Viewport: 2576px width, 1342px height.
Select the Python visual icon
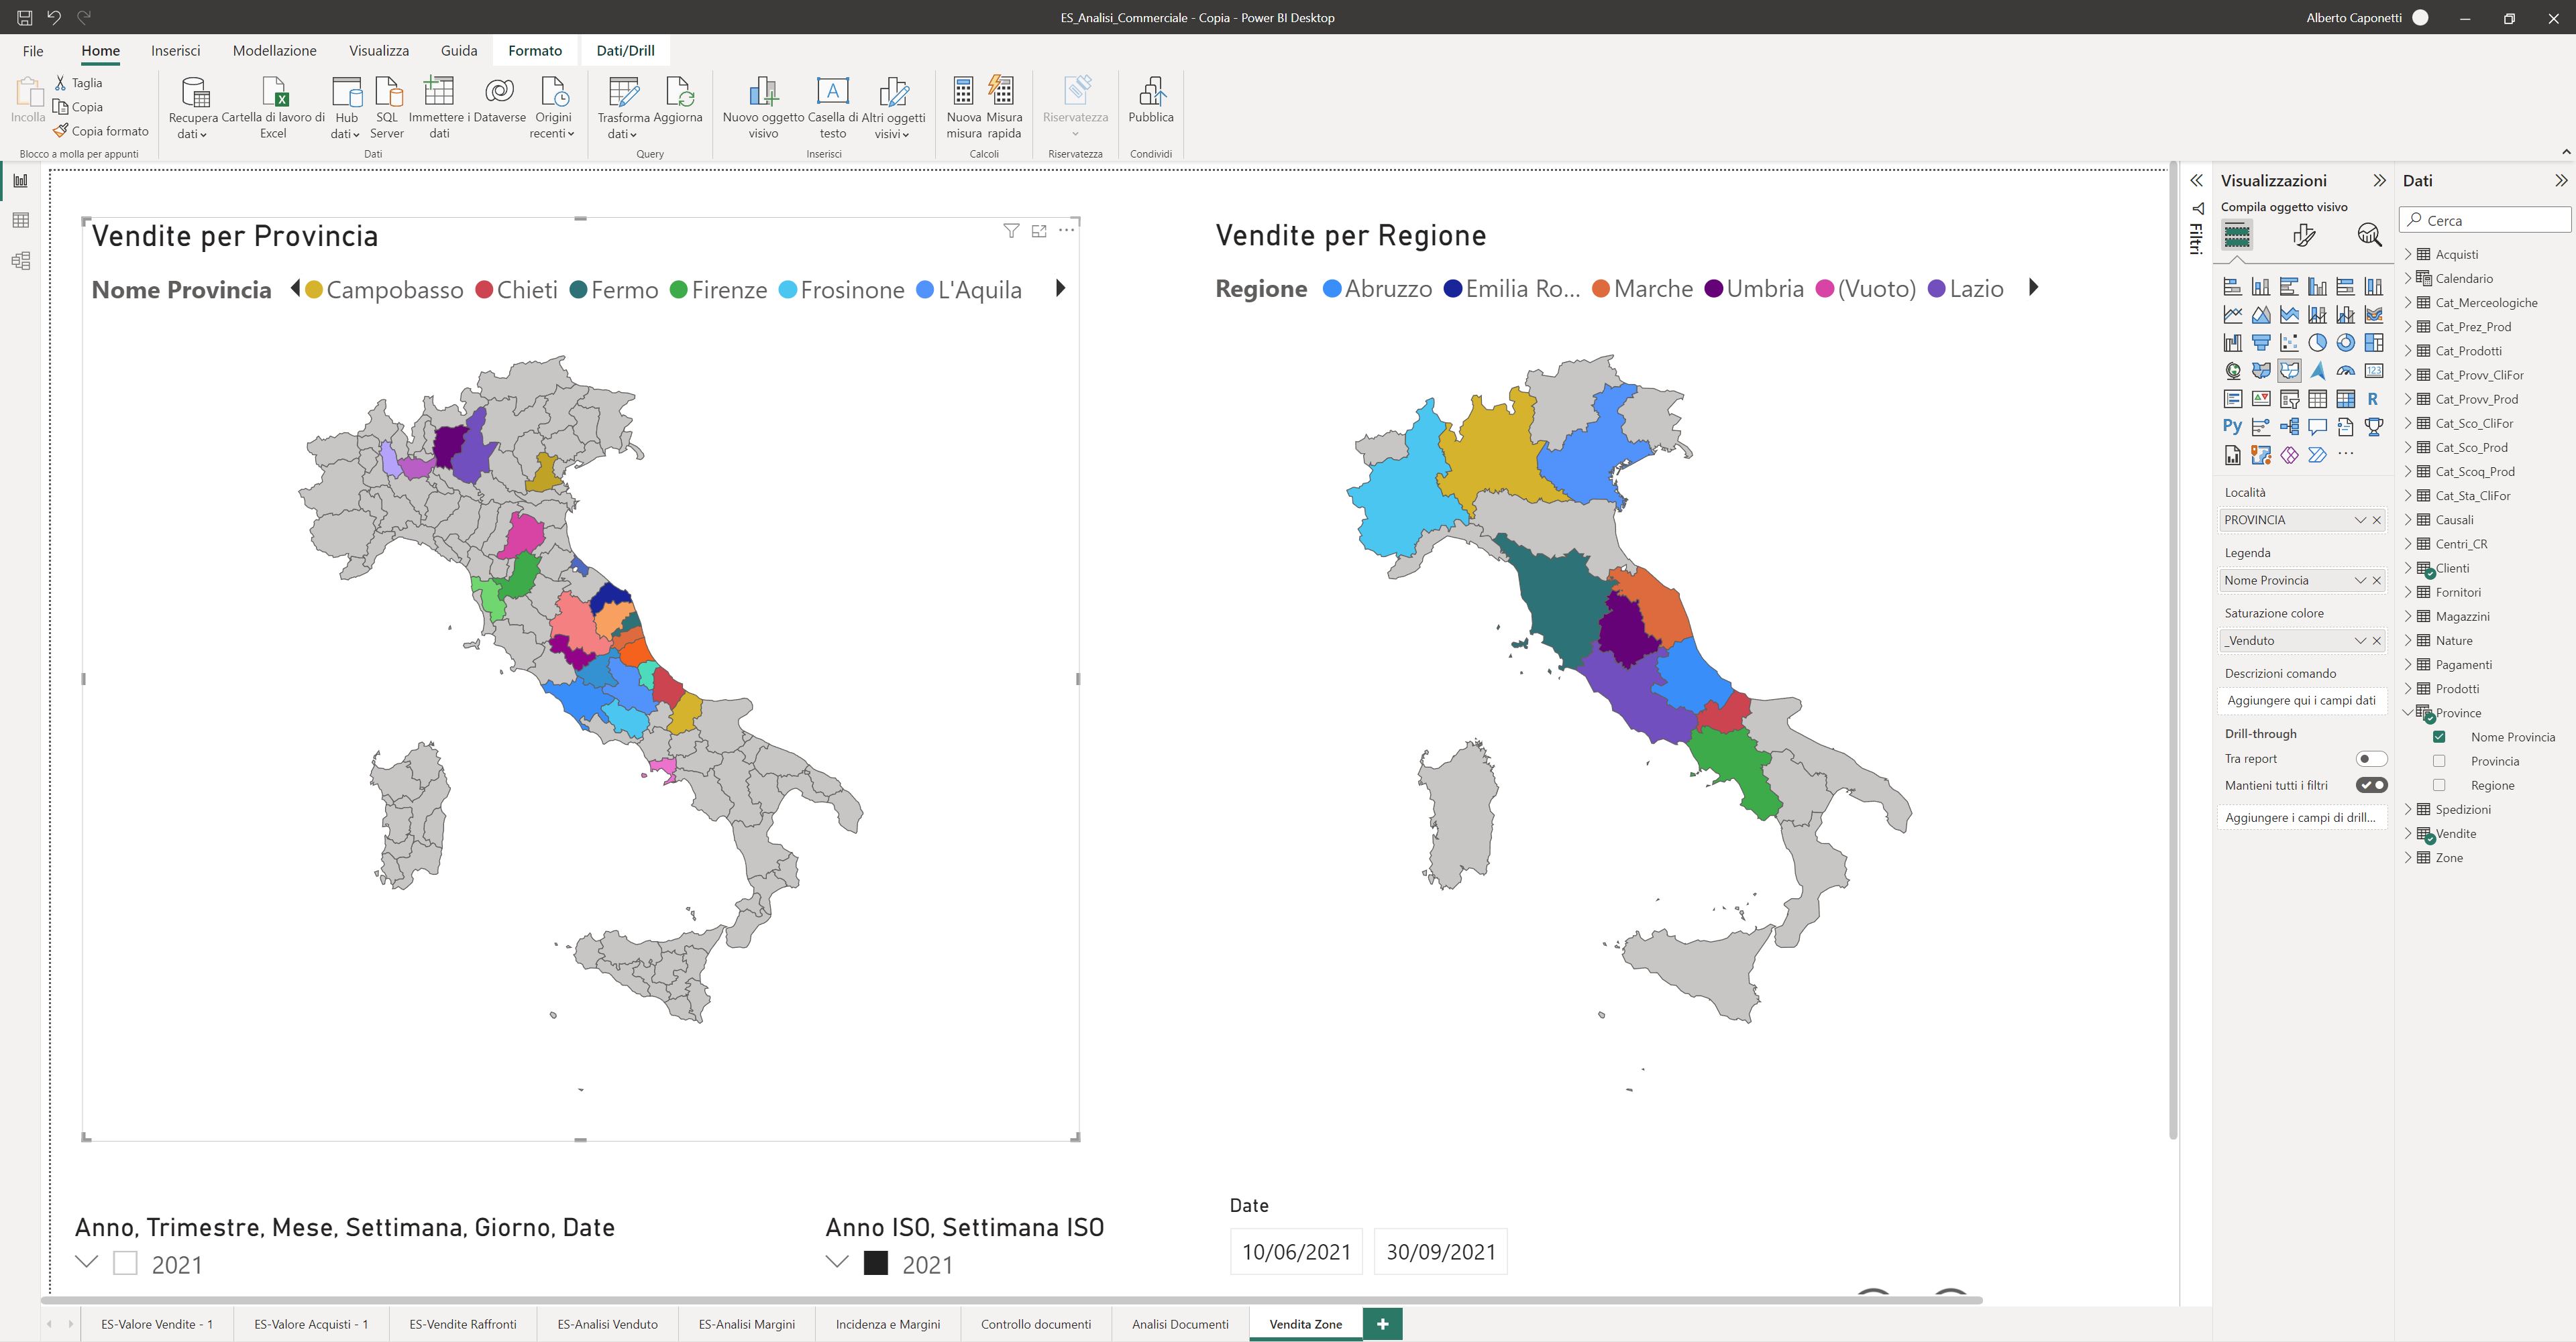2232,427
